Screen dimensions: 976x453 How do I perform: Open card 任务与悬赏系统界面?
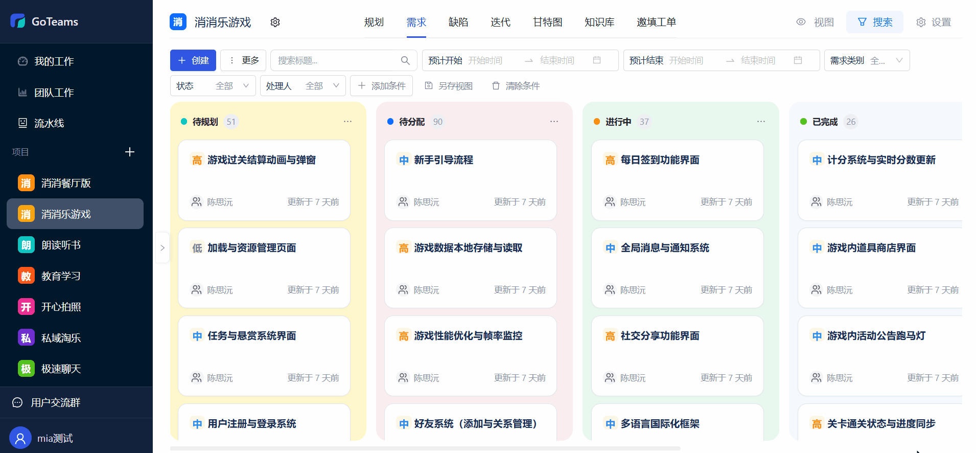(x=264, y=356)
